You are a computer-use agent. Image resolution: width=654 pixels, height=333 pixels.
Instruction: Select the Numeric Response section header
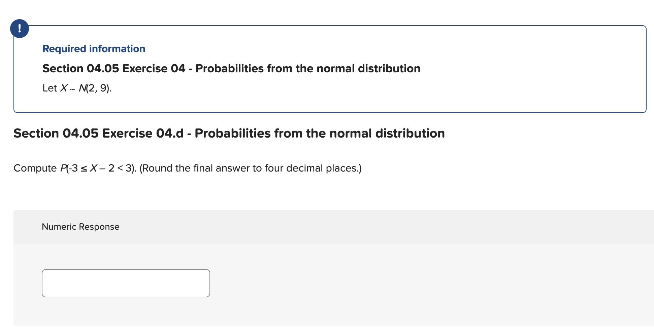80,226
